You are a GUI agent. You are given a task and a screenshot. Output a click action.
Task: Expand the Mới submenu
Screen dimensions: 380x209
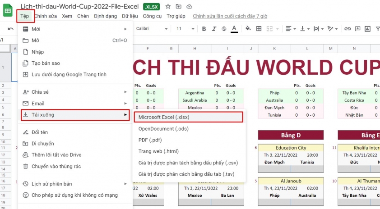(x=75, y=29)
